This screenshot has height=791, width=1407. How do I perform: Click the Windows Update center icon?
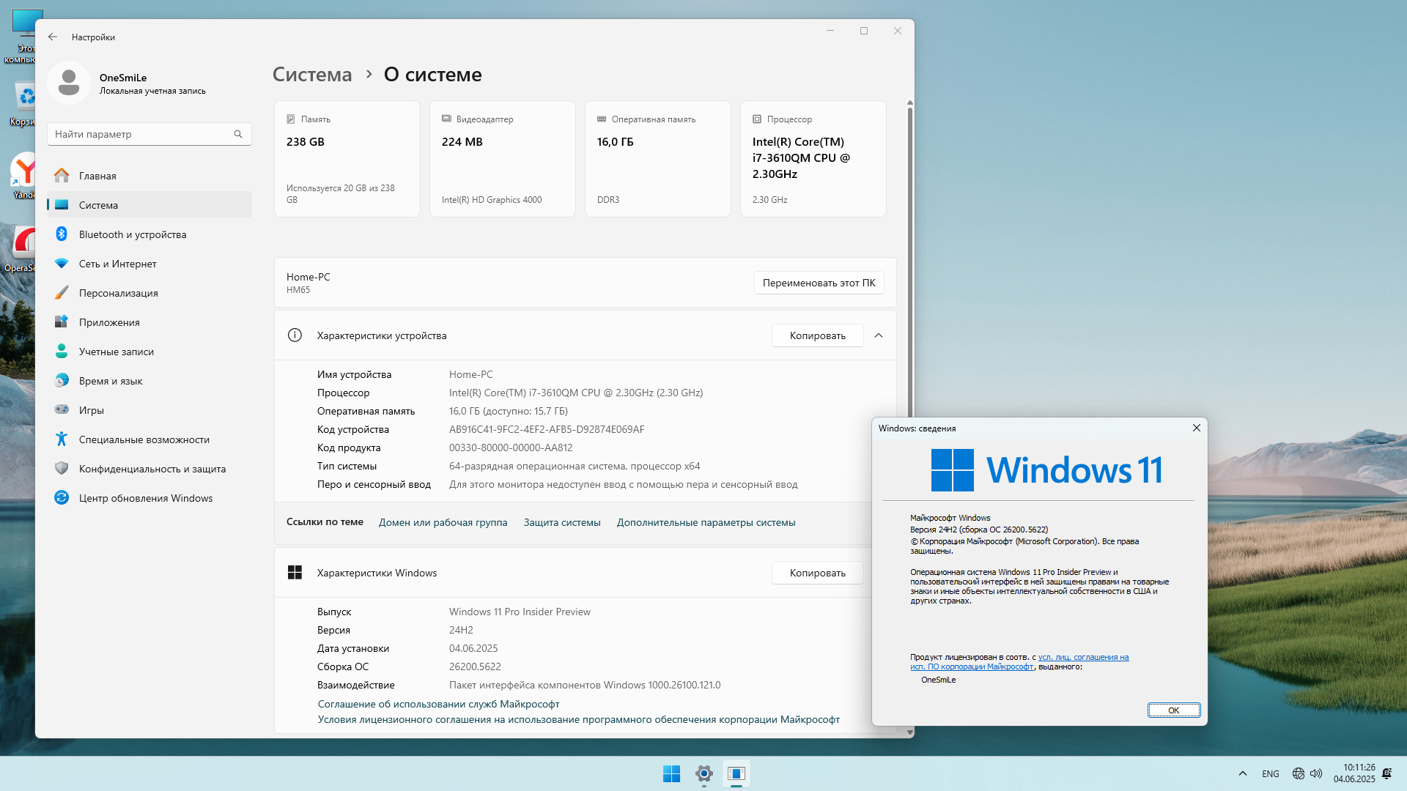62,498
